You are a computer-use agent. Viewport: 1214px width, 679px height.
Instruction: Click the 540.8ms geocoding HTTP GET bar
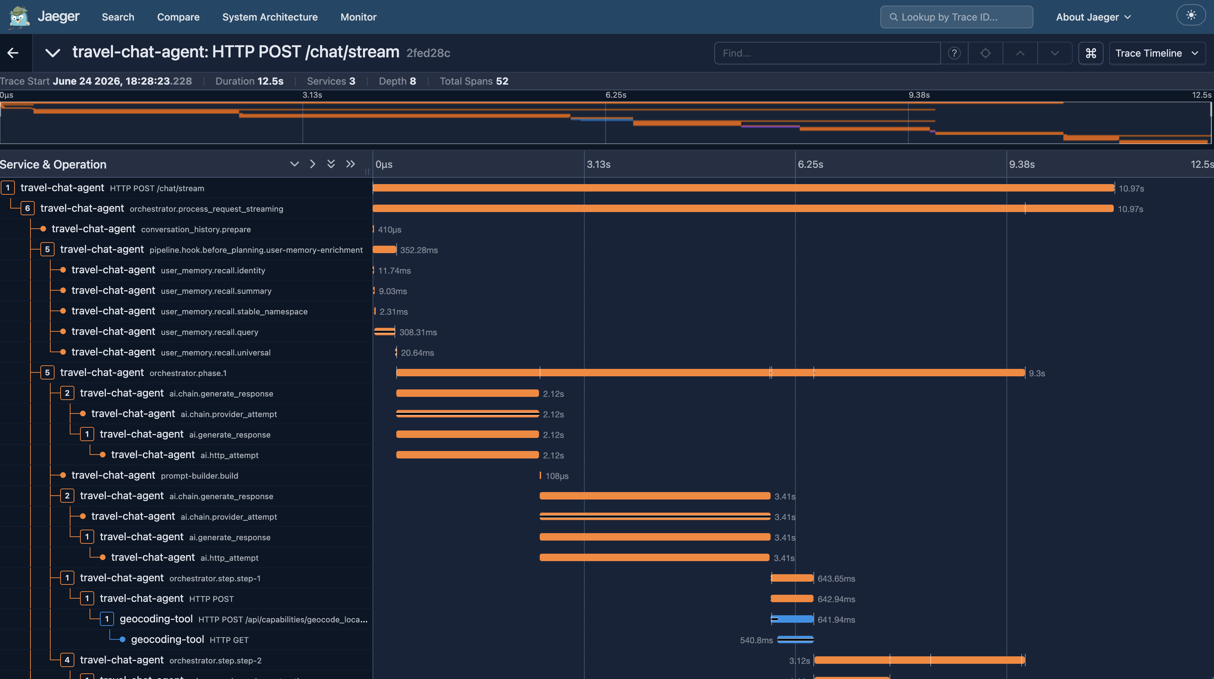(x=795, y=640)
